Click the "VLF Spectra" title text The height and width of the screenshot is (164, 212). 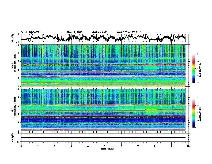tap(30, 32)
